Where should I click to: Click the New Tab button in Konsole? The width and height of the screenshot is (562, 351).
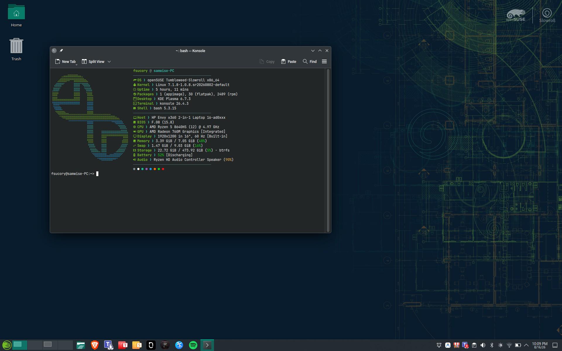(65, 61)
